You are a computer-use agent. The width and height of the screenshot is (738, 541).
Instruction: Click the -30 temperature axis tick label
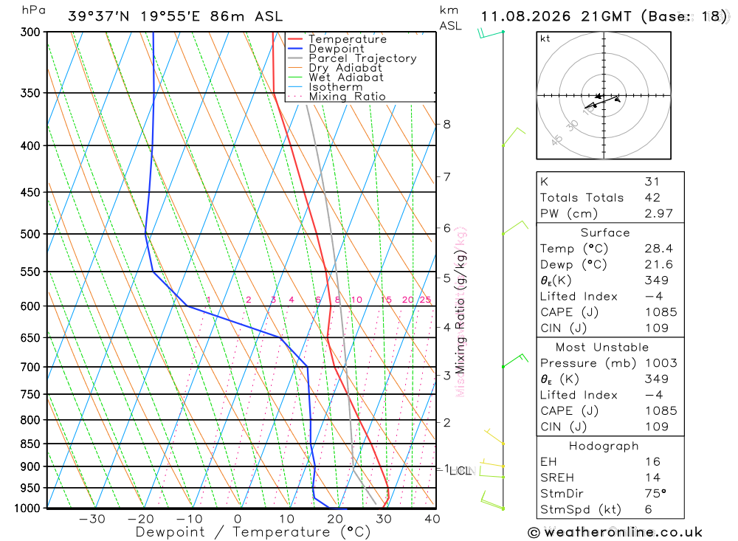click(92, 519)
